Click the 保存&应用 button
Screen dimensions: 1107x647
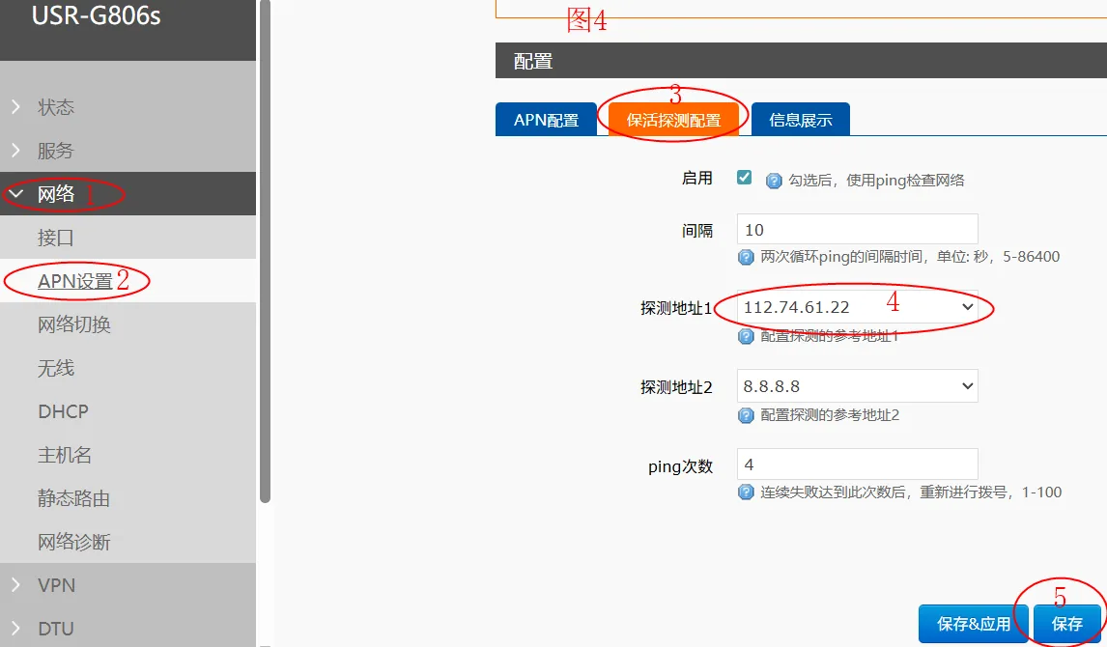pyautogui.click(x=973, y=624)
